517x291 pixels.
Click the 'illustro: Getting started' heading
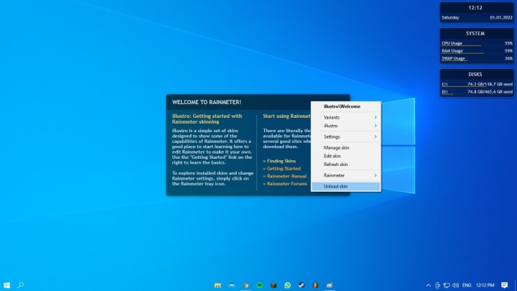207,119
